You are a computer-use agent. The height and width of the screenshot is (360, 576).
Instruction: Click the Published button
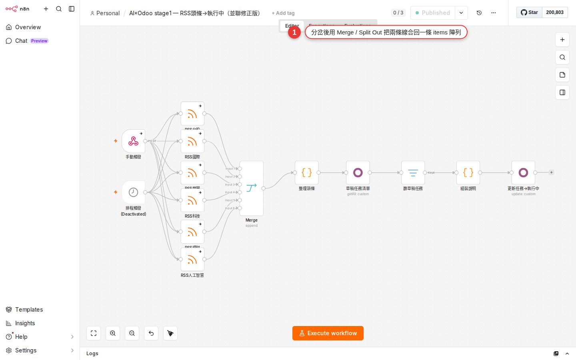(433, 13)
